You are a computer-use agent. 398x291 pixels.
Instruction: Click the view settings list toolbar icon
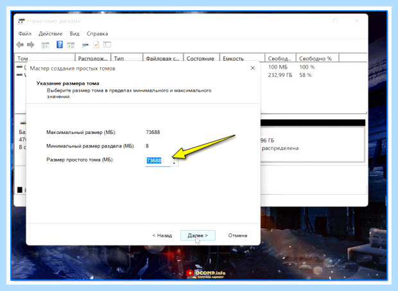point(107,45)
